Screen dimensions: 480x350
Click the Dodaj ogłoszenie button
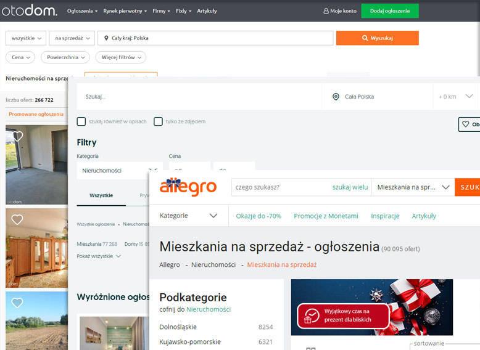pyautogui.click(x=390, y=11)
